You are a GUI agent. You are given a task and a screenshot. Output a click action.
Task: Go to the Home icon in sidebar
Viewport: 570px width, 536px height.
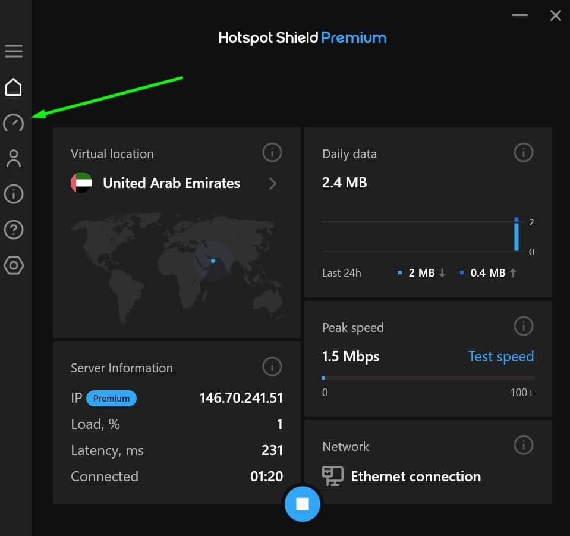pyautogui.click(x=14, y=87)
